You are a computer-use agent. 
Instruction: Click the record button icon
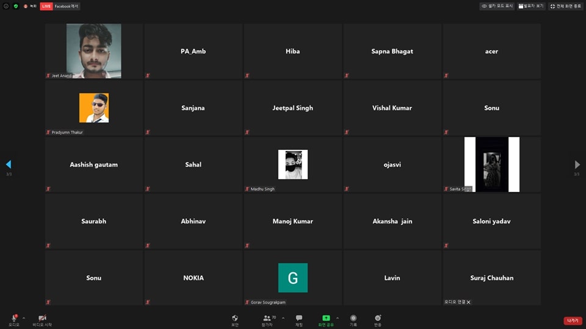click(x=353, y=318)
